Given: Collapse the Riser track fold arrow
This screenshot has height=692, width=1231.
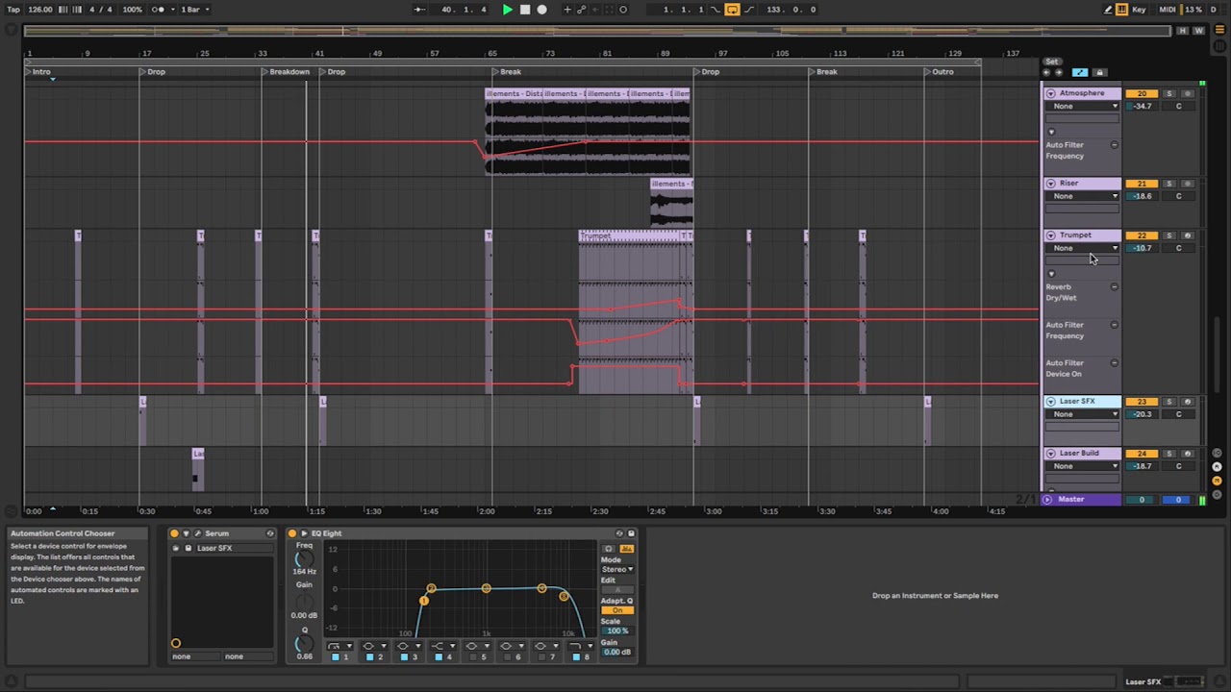Looking at the screenshot, I should [1050, 184].
